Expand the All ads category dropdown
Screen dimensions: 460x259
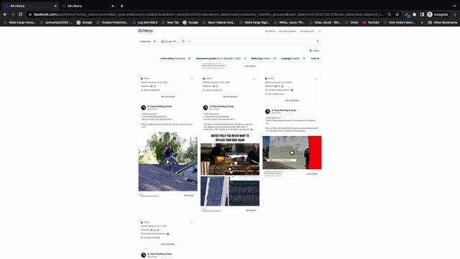168,42
